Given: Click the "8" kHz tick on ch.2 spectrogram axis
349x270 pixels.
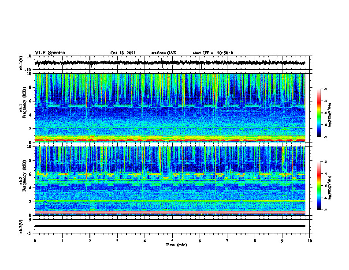Looking at the screenshot, I should [30, 161].
